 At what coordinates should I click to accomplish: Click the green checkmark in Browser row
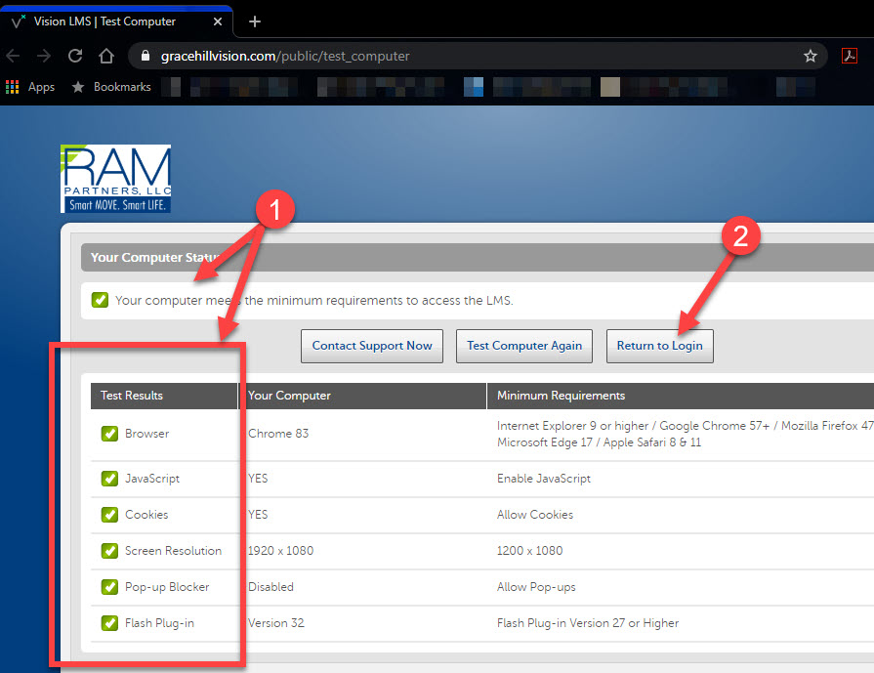tap(109, 434)
